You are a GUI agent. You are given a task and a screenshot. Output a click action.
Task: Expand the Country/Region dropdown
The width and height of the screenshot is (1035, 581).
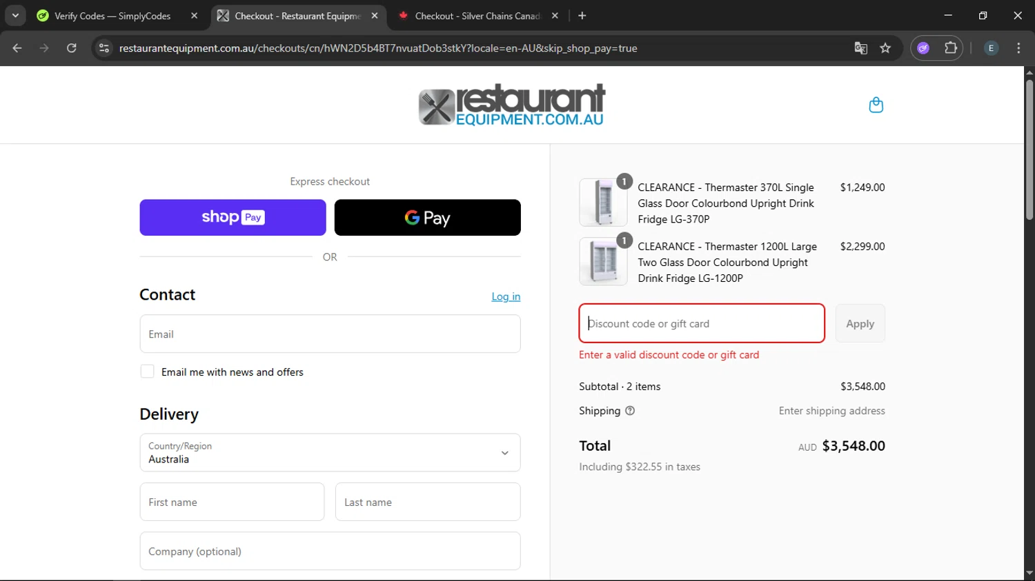pos(330,453)
